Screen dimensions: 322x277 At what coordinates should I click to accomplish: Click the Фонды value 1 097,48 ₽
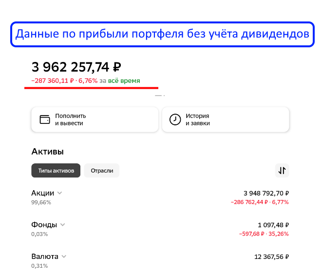coord(273,225)
